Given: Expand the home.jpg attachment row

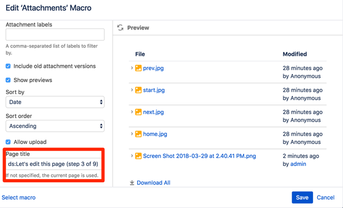Looking at the screenshot, I should pyautogui.click(x=132, y=134).
